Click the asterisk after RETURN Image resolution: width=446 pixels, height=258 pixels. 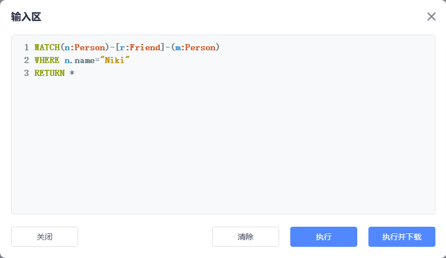72,73
